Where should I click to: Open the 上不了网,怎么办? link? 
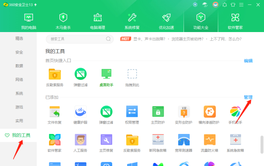tap(225, 39)
